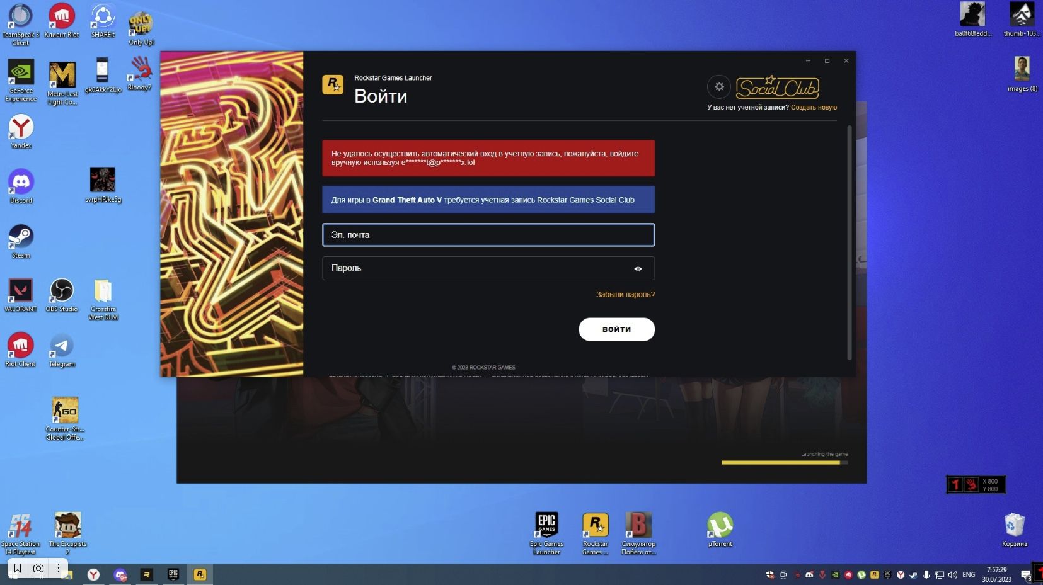Viewport: 1043px width, 585px height.
Task: Switch to Rockstar launcher in taskbar
Action: (200, 574)
